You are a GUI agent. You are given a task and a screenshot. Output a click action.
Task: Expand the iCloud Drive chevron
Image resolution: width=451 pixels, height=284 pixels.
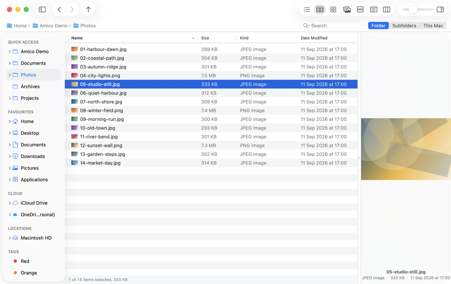click(10, 203)
